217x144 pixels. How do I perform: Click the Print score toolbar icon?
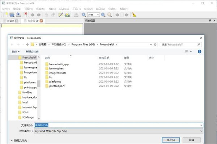click(76, 15)
